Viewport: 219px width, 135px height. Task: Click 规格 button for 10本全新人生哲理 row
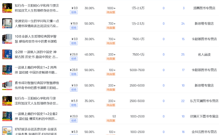click(74, 43)
